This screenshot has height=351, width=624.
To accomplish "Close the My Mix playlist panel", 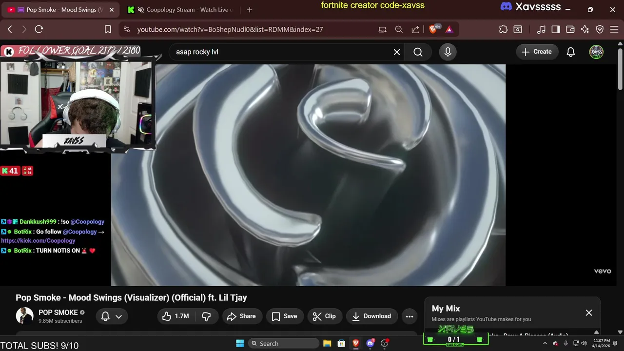I will click(x=589, y=313).
